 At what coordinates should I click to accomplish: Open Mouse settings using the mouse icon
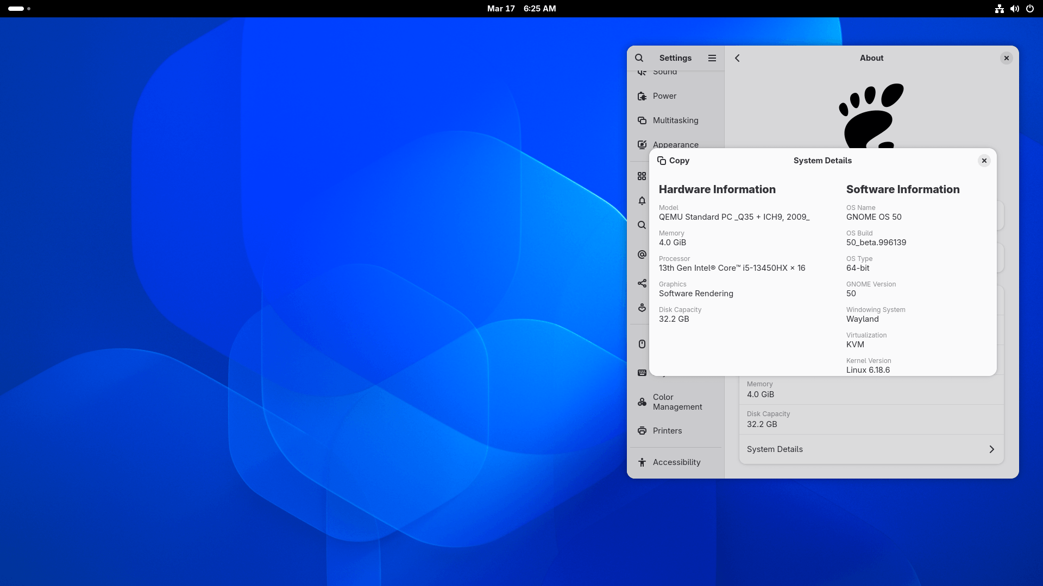(642, 343)
